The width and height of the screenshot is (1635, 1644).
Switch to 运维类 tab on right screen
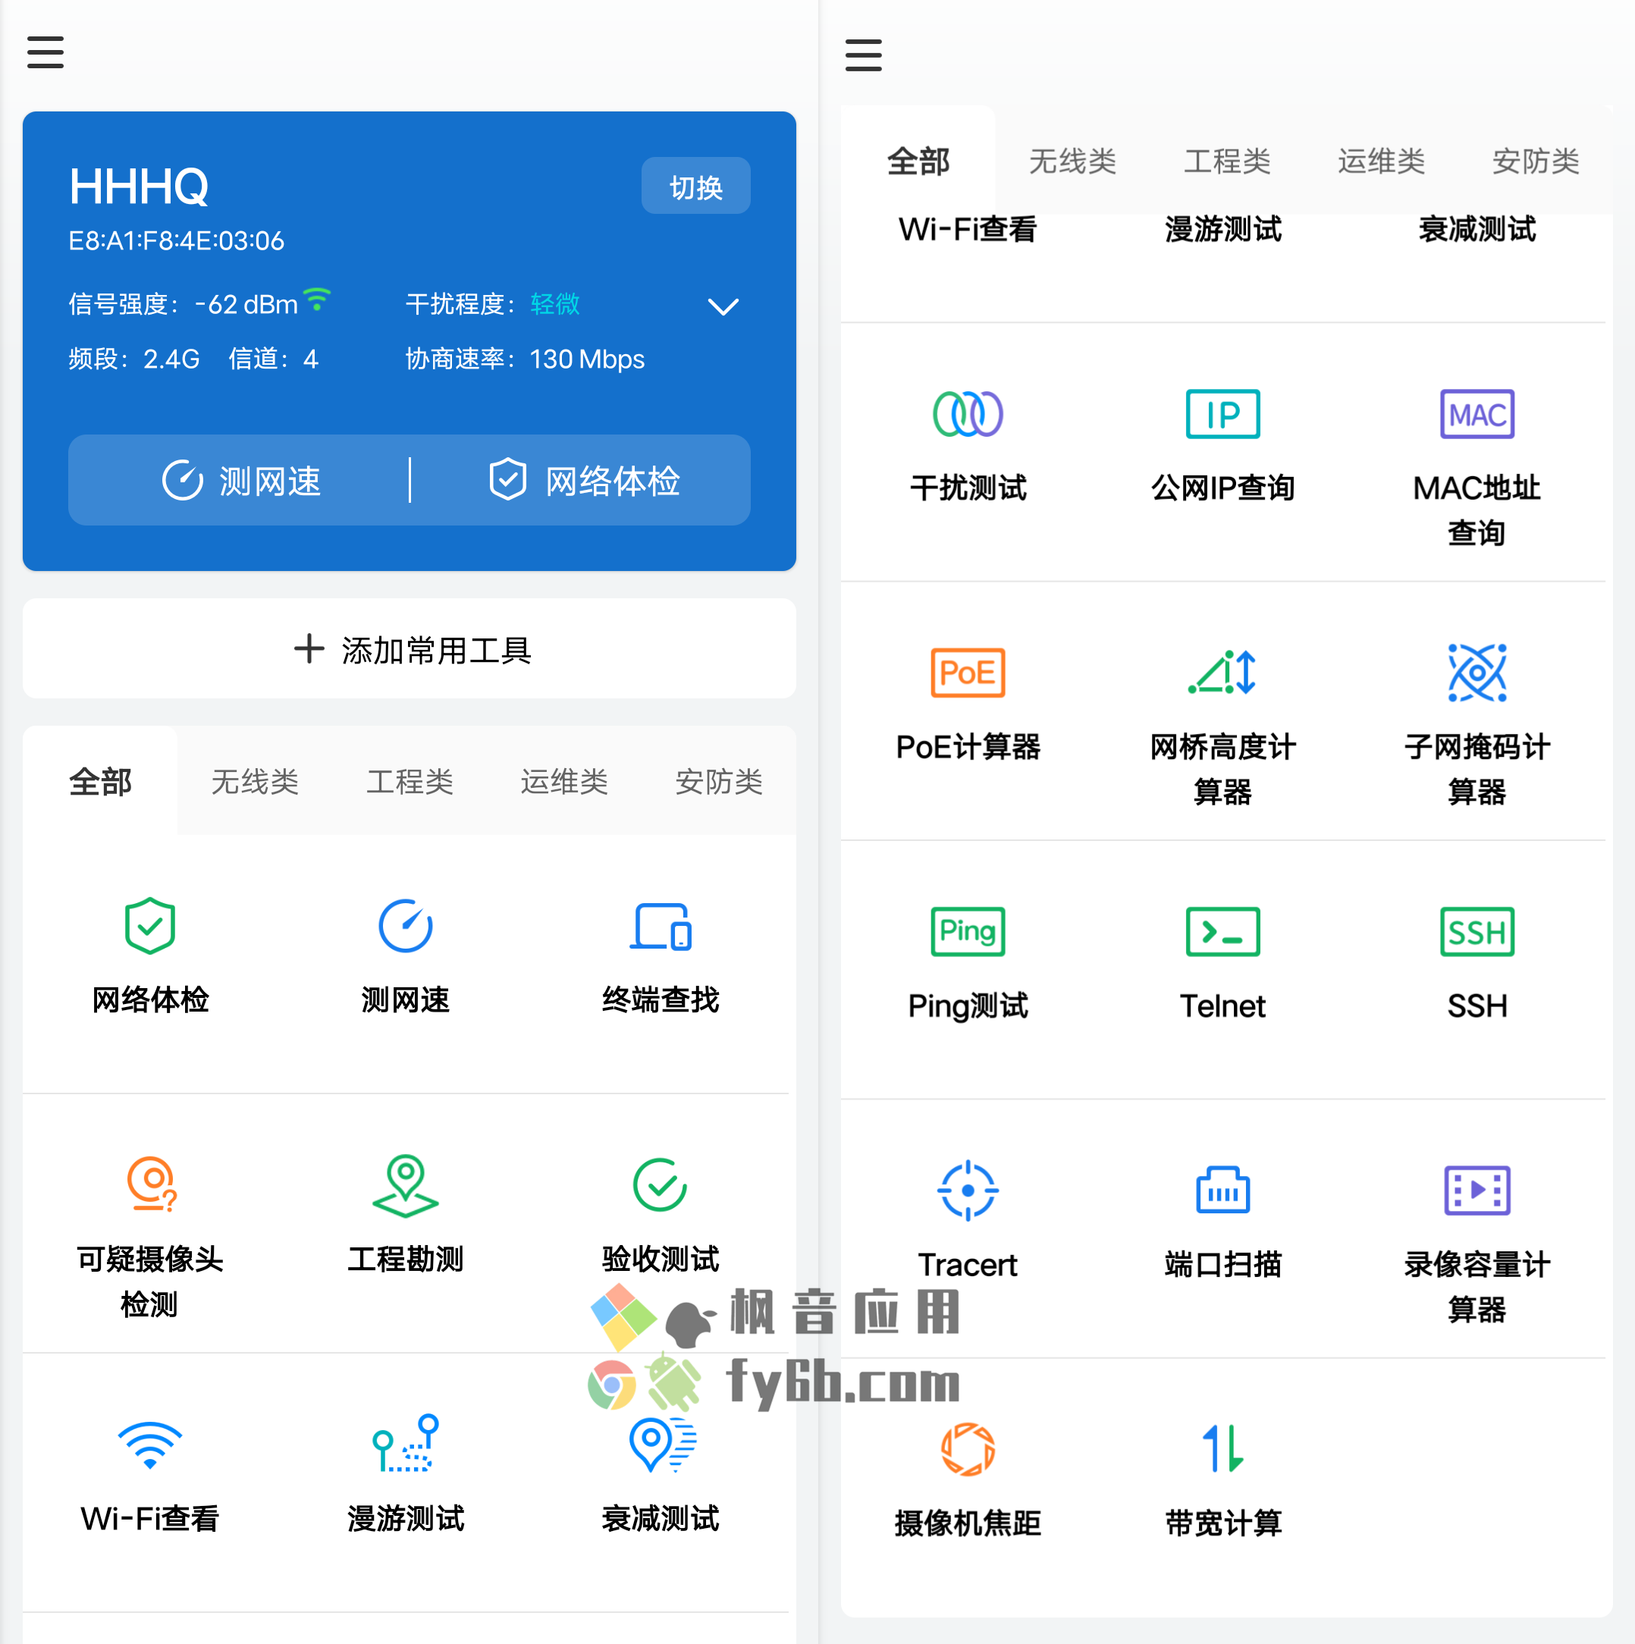1382,161
